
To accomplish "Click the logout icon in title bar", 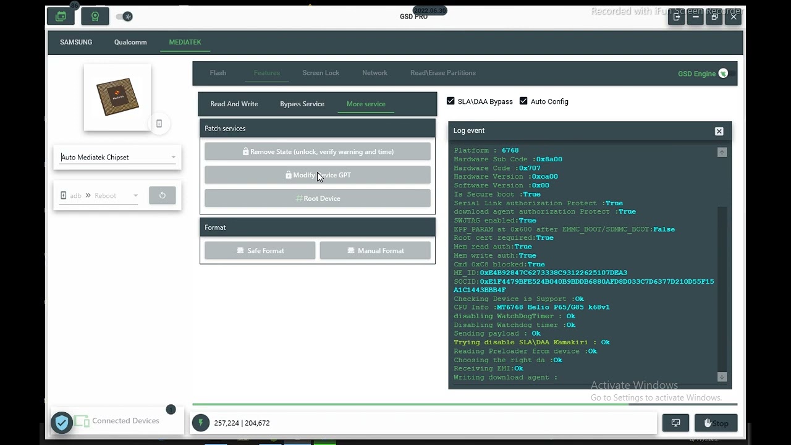I will [677, 17].
